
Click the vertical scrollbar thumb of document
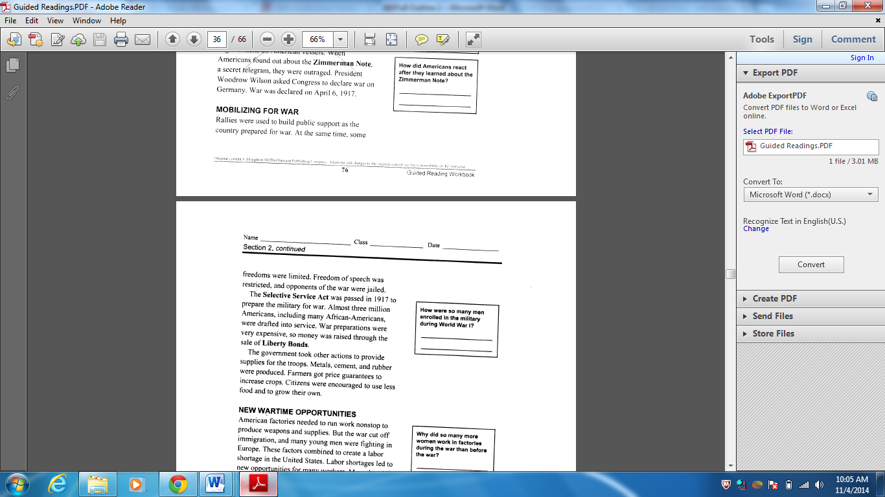click(731, 274)
